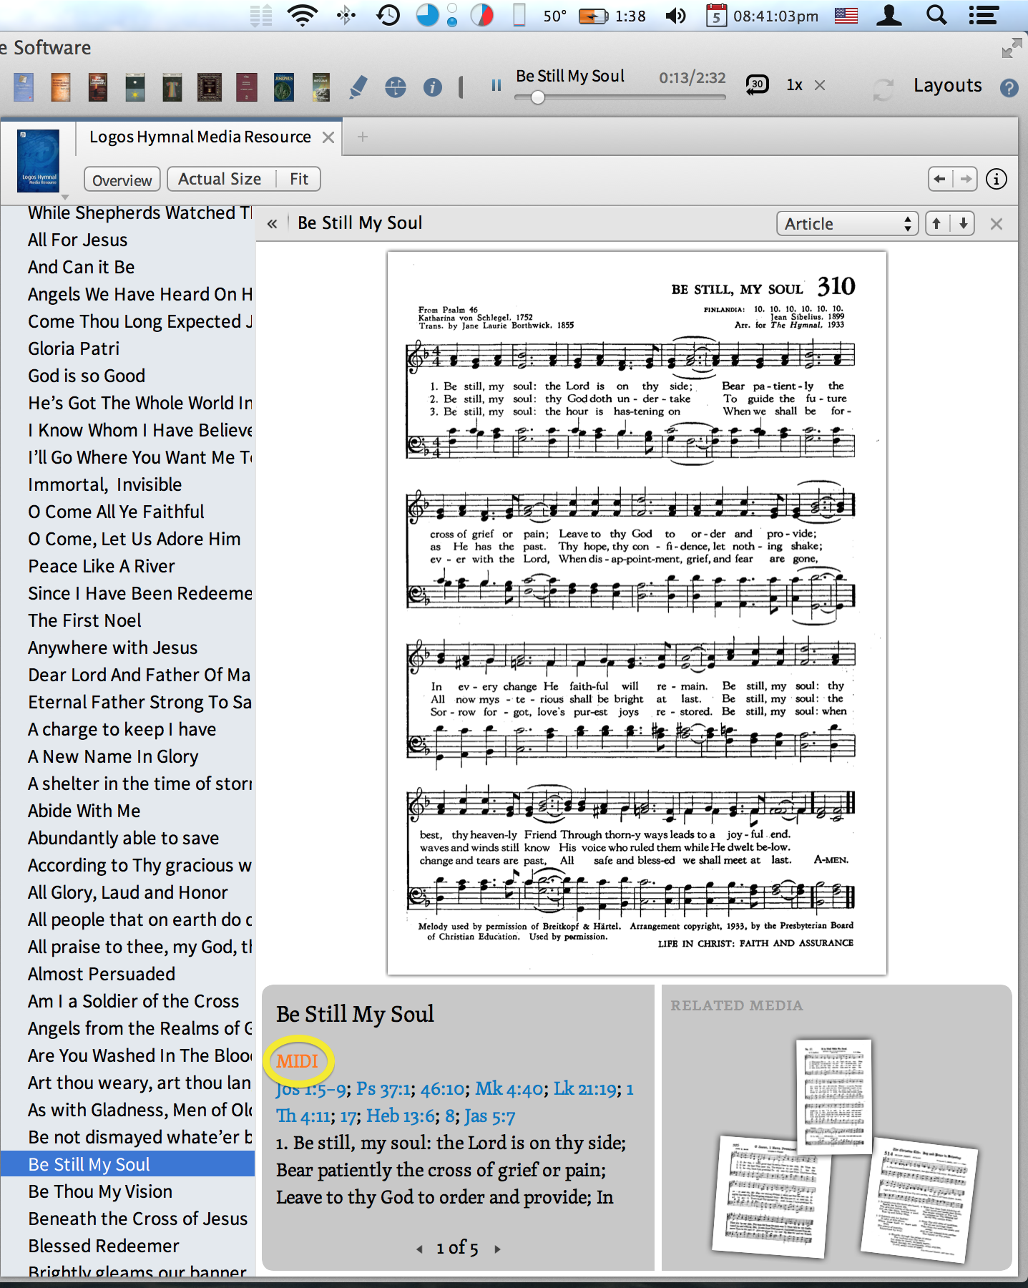Open Time Machine menu bar icon
This screenshot has width=1028, height=1288.
point(388,15)
